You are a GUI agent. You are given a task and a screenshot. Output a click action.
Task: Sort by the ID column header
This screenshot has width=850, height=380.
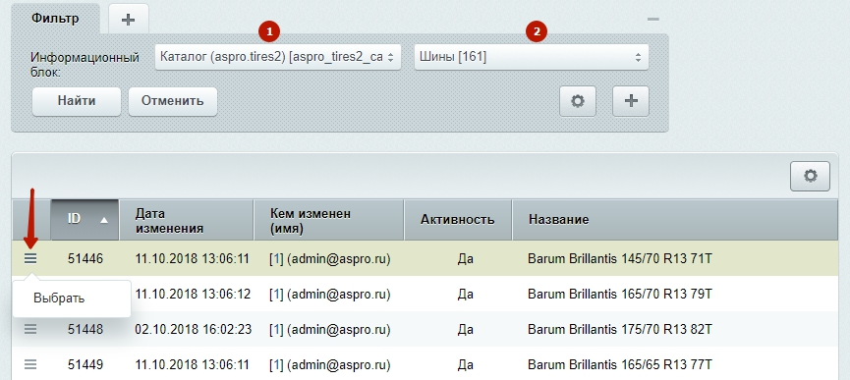pos(85,220)
